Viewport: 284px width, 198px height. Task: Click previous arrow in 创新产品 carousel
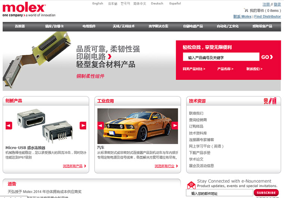pos(9,126)
